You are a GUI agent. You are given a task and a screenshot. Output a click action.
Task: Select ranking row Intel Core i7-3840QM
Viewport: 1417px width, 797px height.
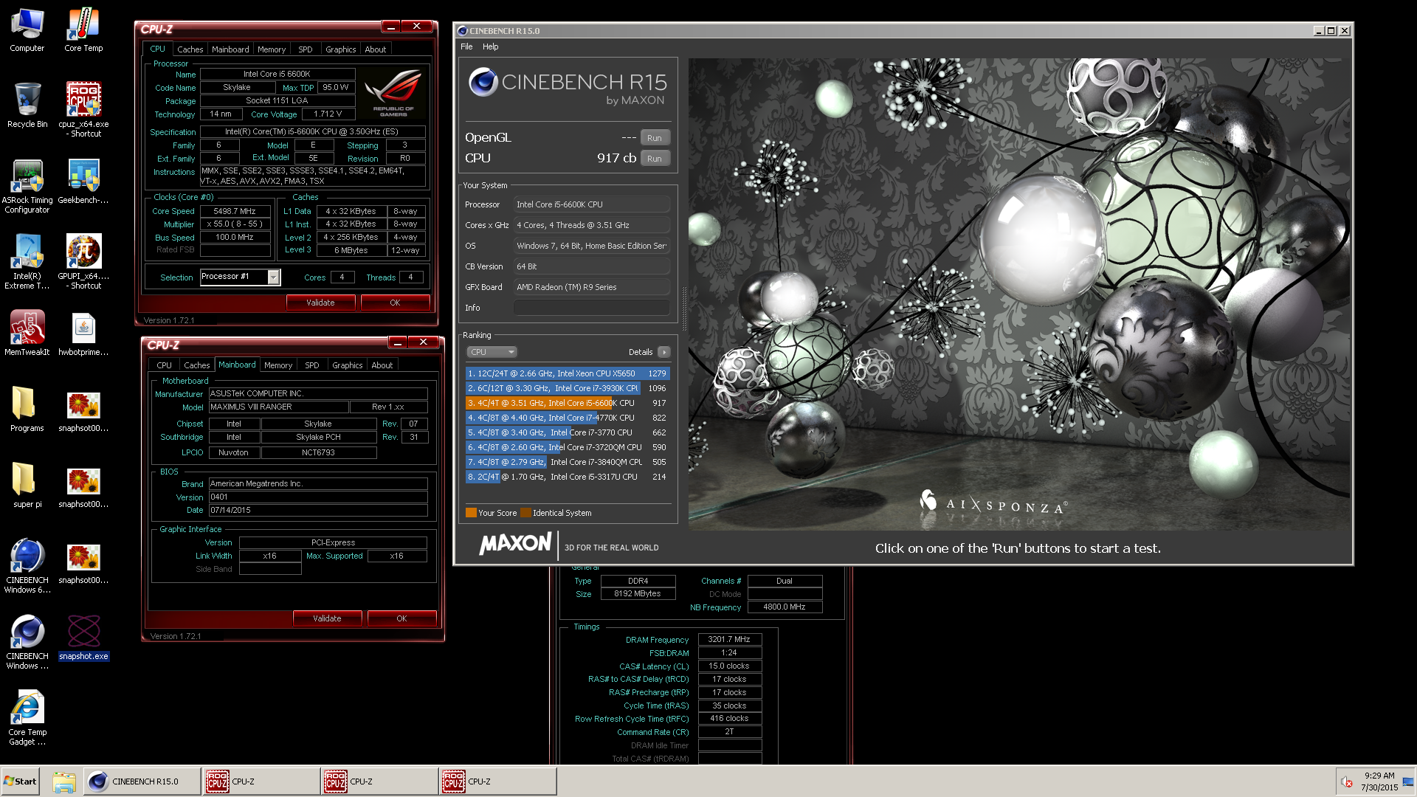click(x=568, y=462)
